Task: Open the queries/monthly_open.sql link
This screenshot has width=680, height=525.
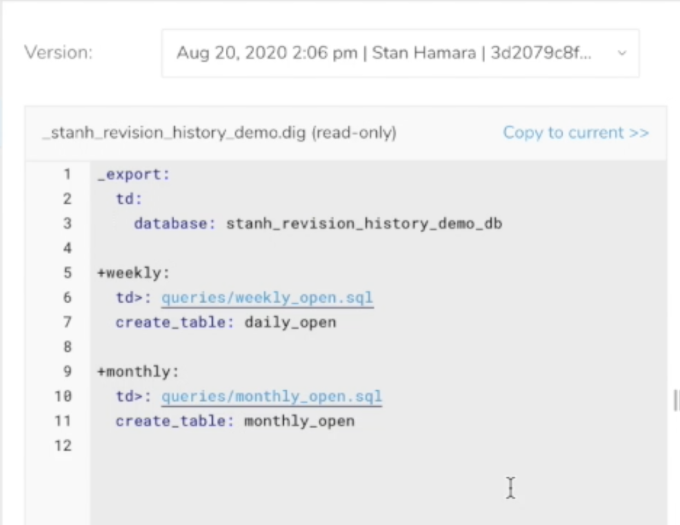Action: pyautogui.click(x=272, y=396)
